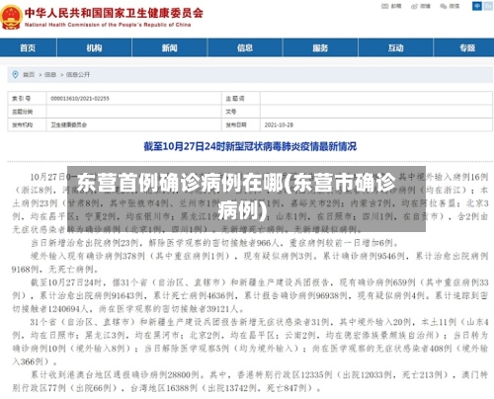Click the 主题分类 label cell
The image size is (494, 399).
pyautogui.click(x=27, y=112)
